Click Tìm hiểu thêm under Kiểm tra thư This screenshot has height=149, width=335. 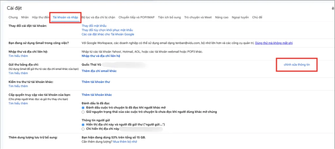18,86
